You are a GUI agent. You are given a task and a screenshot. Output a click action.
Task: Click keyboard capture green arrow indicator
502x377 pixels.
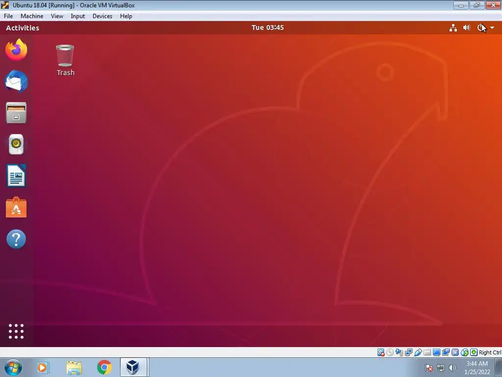click(474, 352)
